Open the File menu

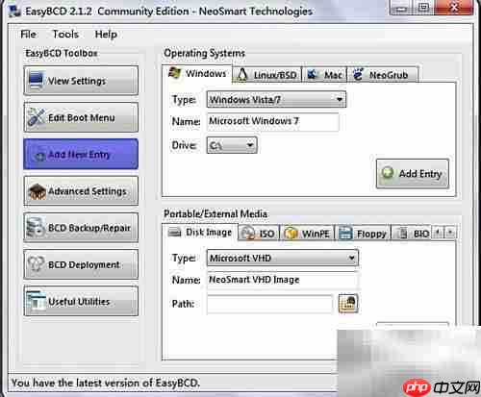tap(28, 34)
